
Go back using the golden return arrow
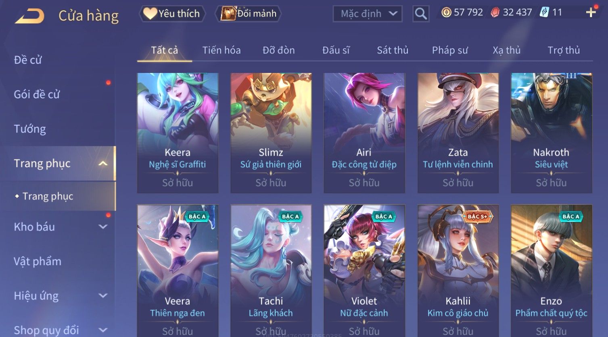point(30,16)
